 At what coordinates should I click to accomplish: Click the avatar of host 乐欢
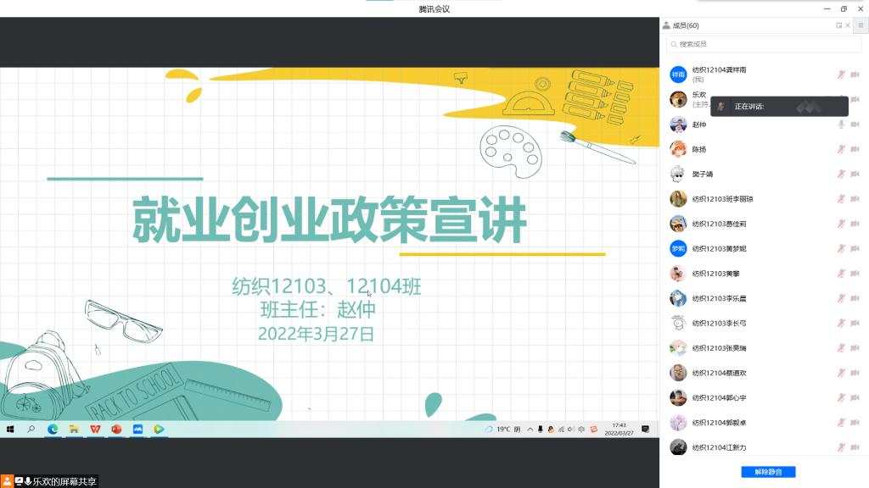click(678, 99)
